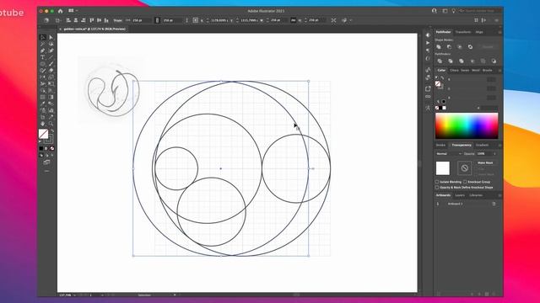The image size is (540, 303).
Task: Click Unite shape mode in Pathfinder
Action: [x=439, y=47]
